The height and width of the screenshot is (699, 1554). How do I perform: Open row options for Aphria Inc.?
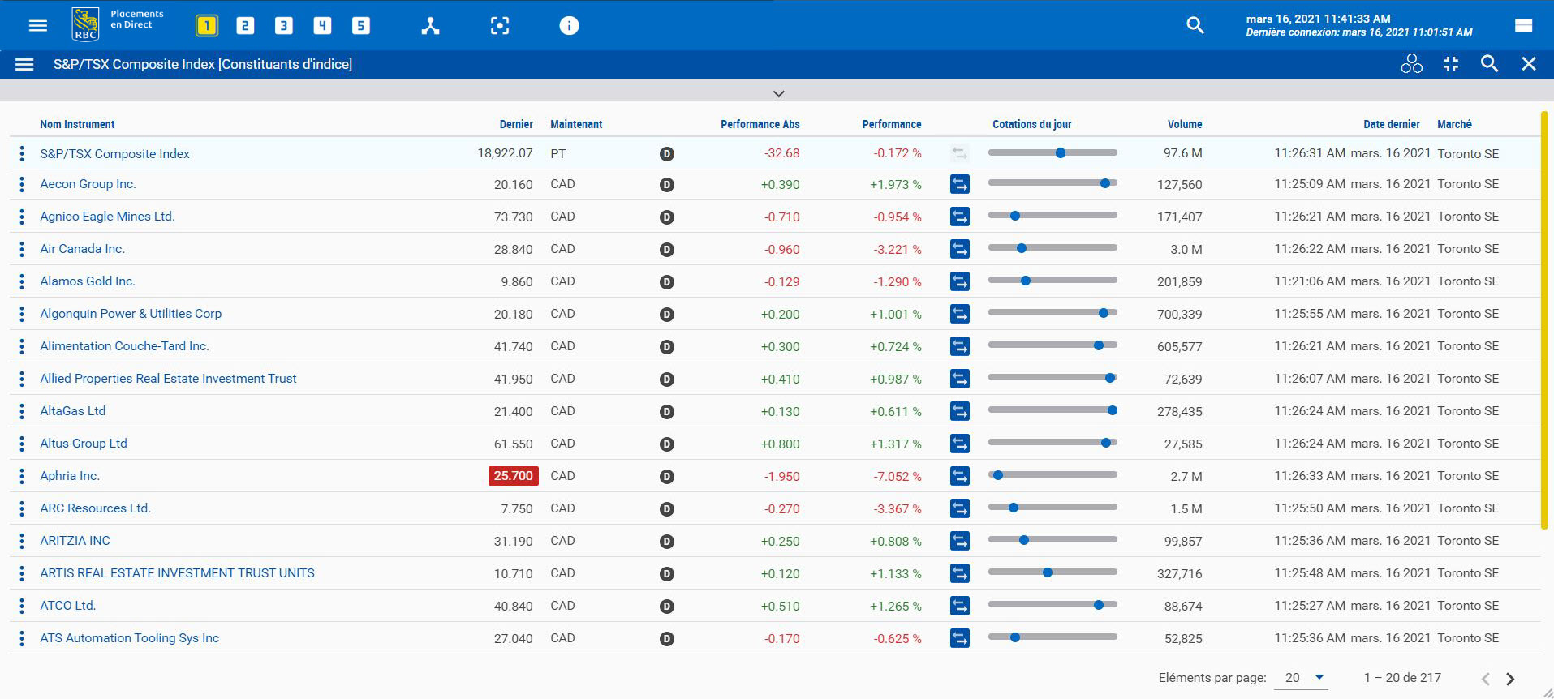click(22, 476)
